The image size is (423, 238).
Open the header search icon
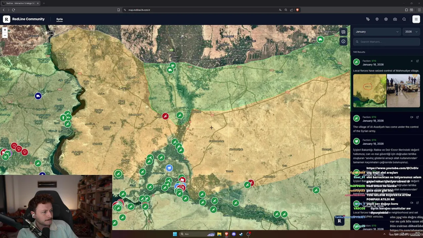404,19
